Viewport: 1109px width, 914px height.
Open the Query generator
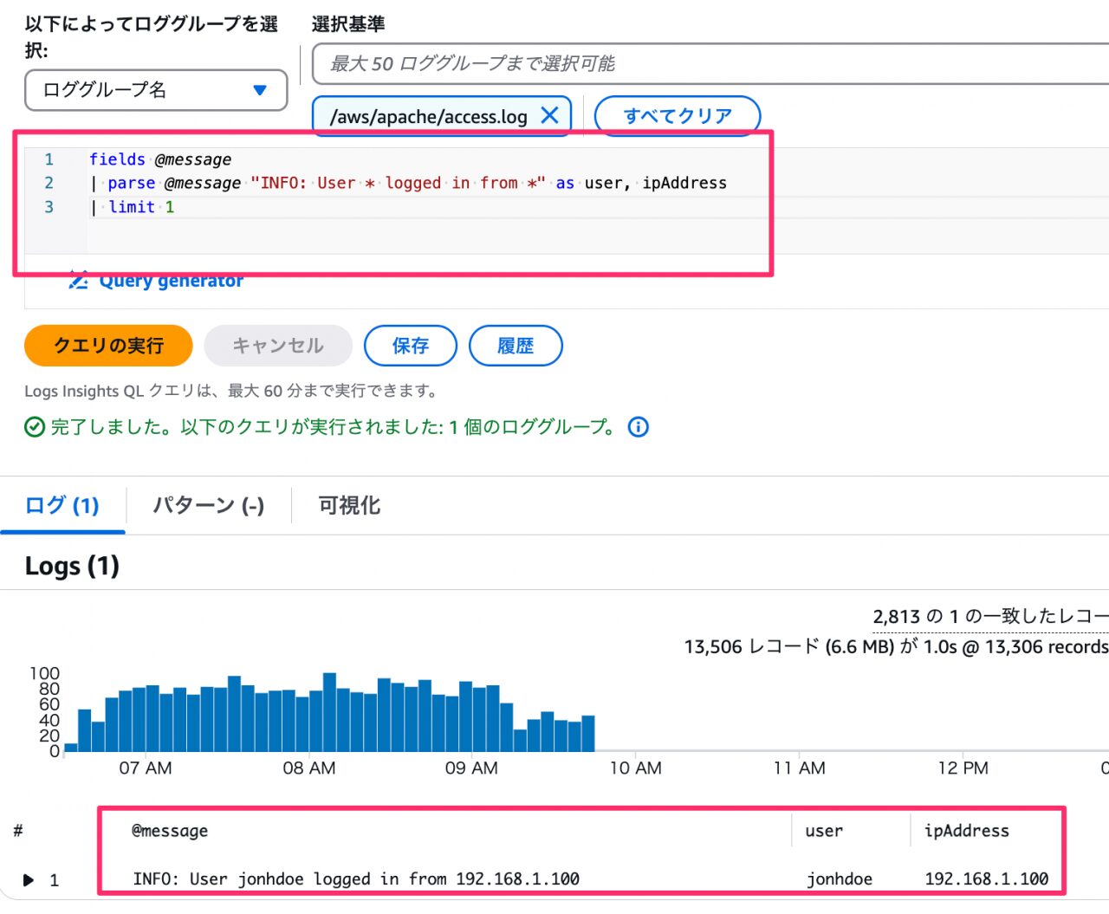coord(171,281)
